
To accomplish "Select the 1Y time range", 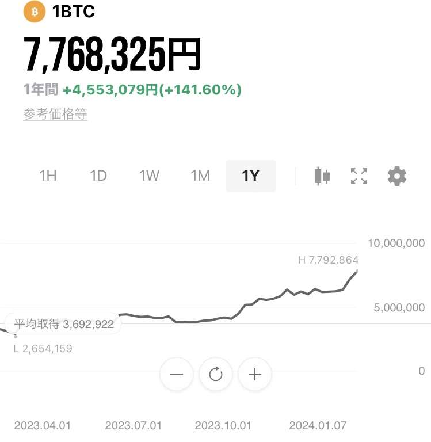I will [250, 176].
